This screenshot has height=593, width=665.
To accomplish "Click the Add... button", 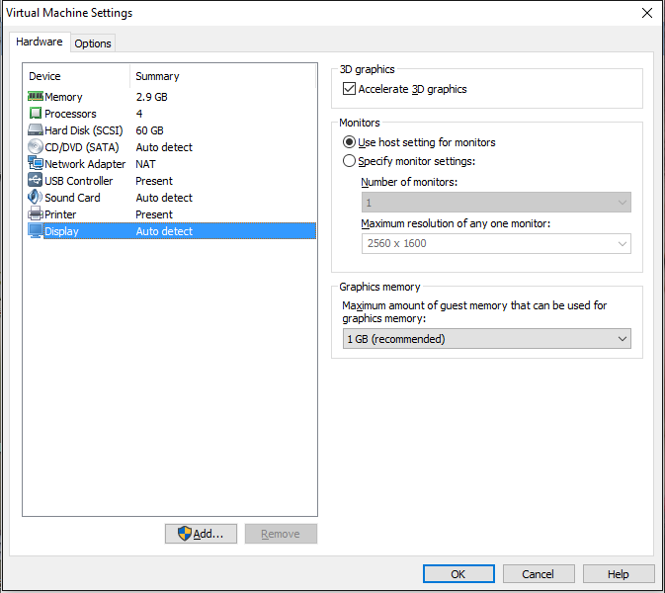I will (201, 534).
